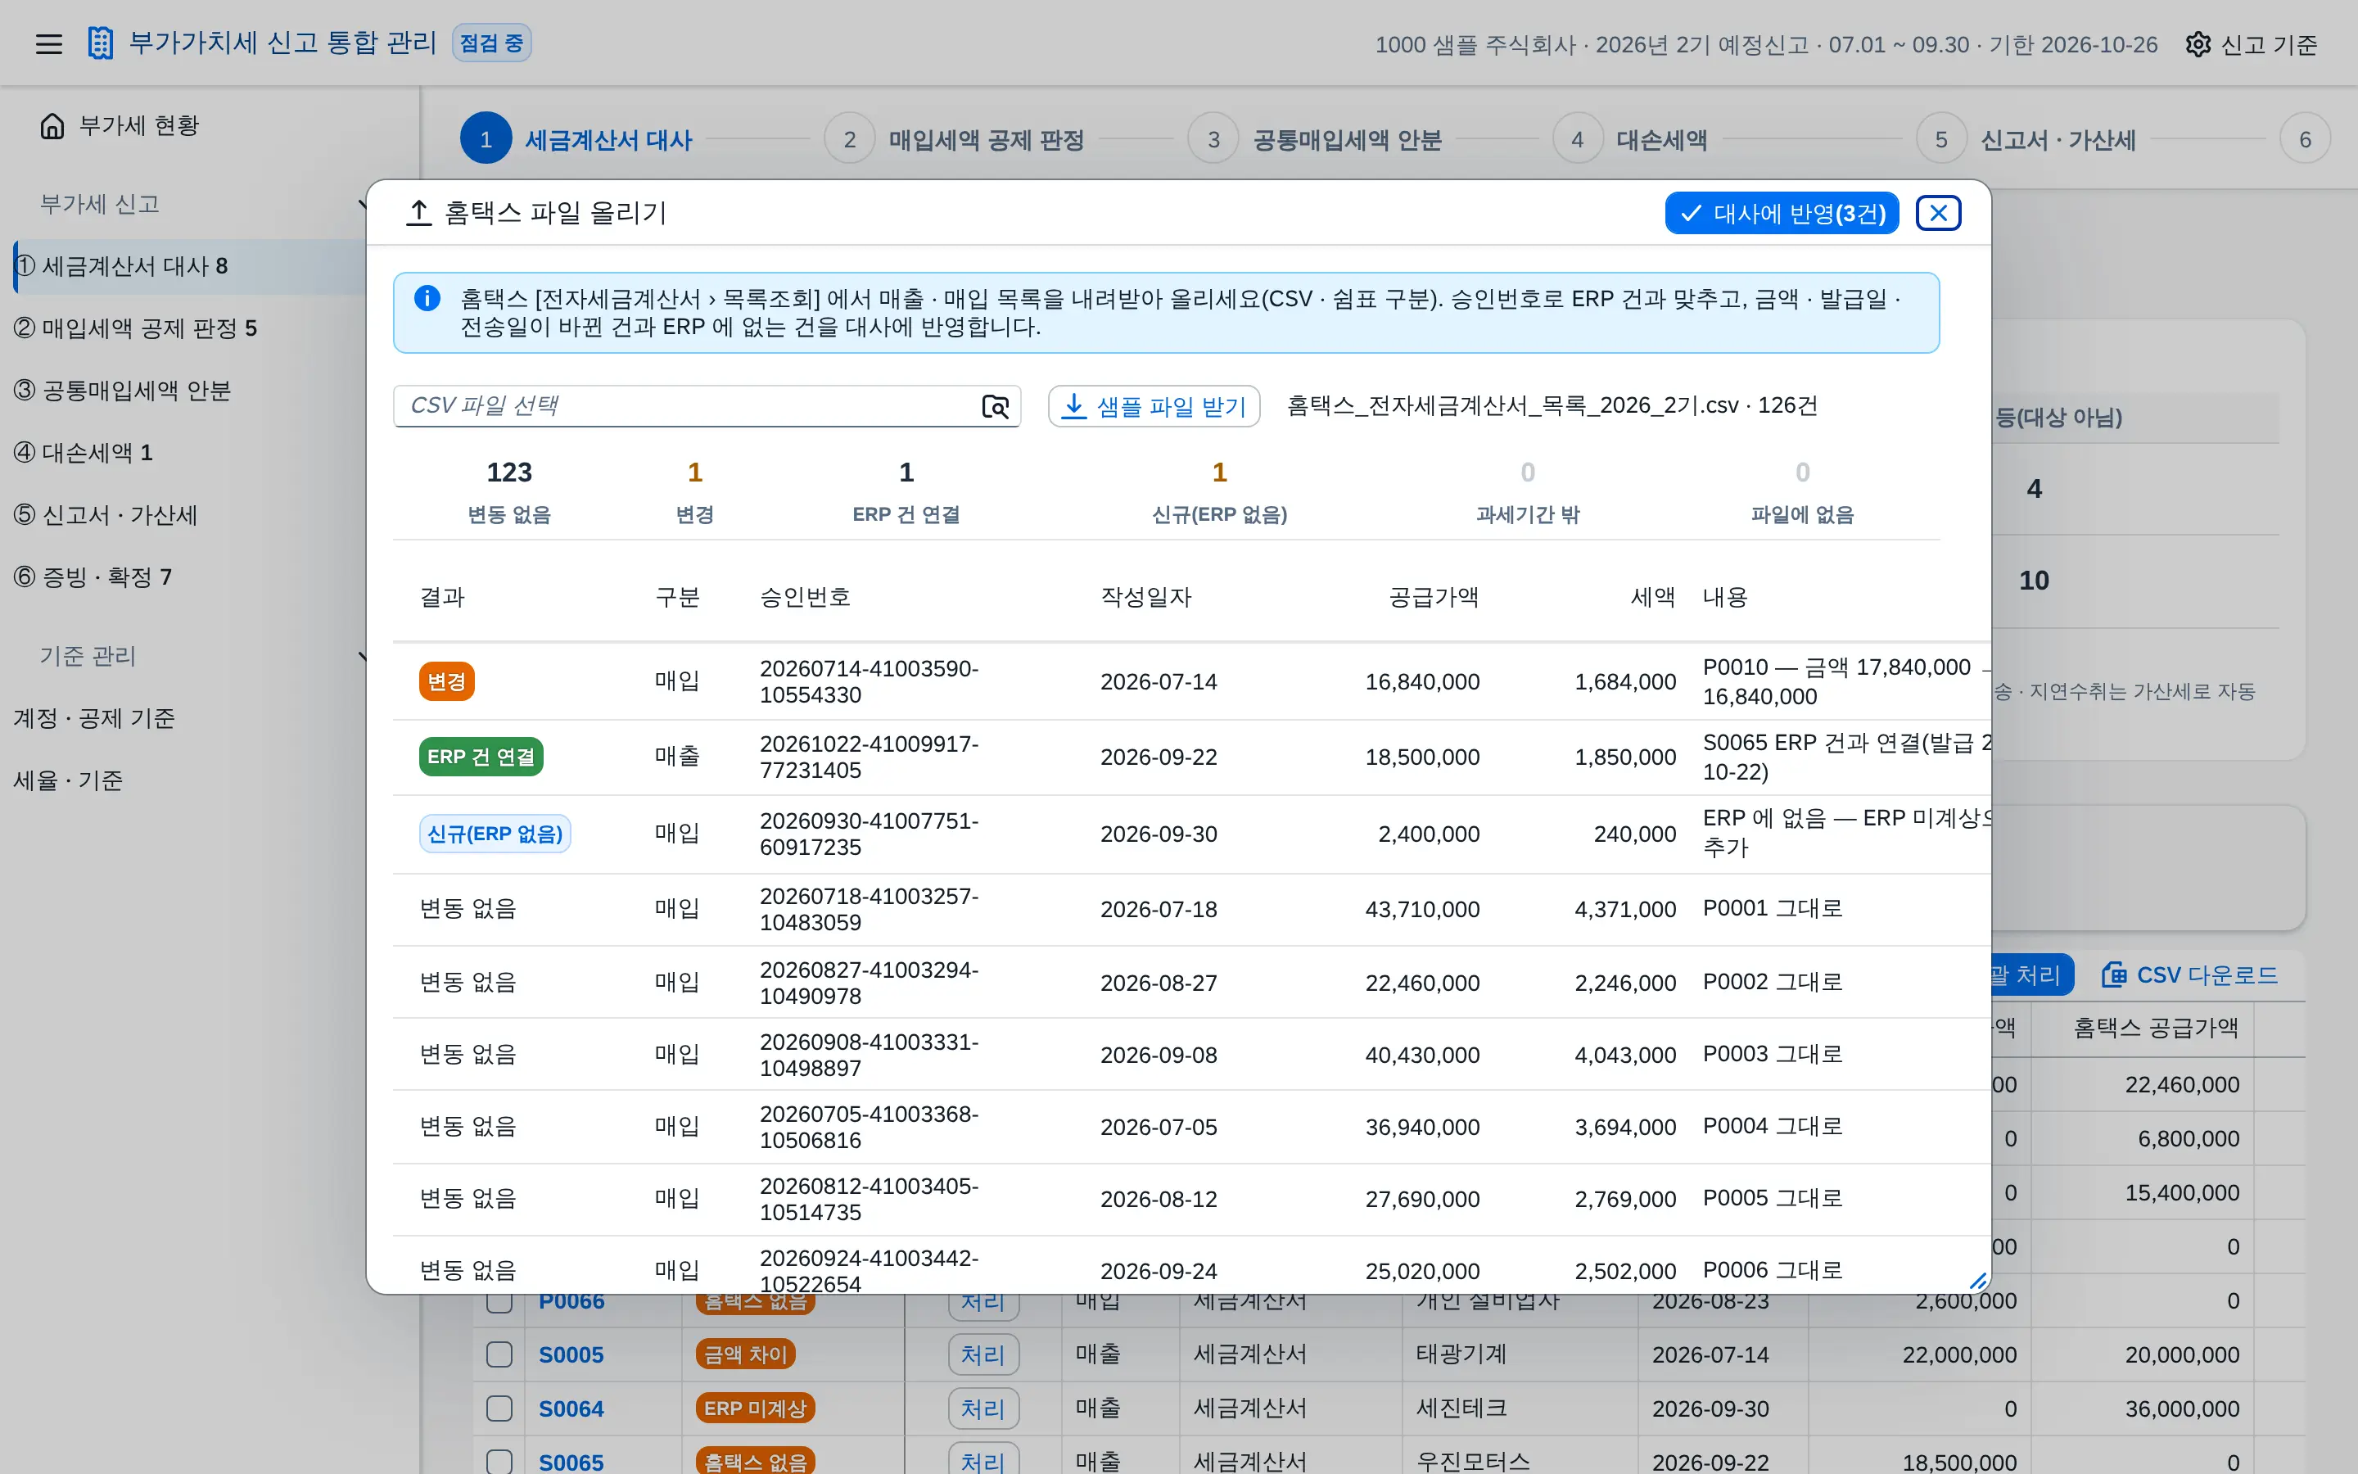Open the S0064 document link
Image resolution: width=2358 pixels, height=1474 pixels.
coord(571,1408)
